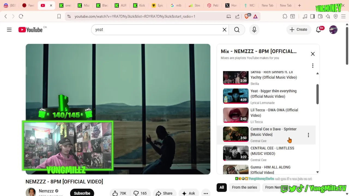The image size is (349, 196).
Task: Submit search with magnifier button
Action: click(x=237, y=30)
